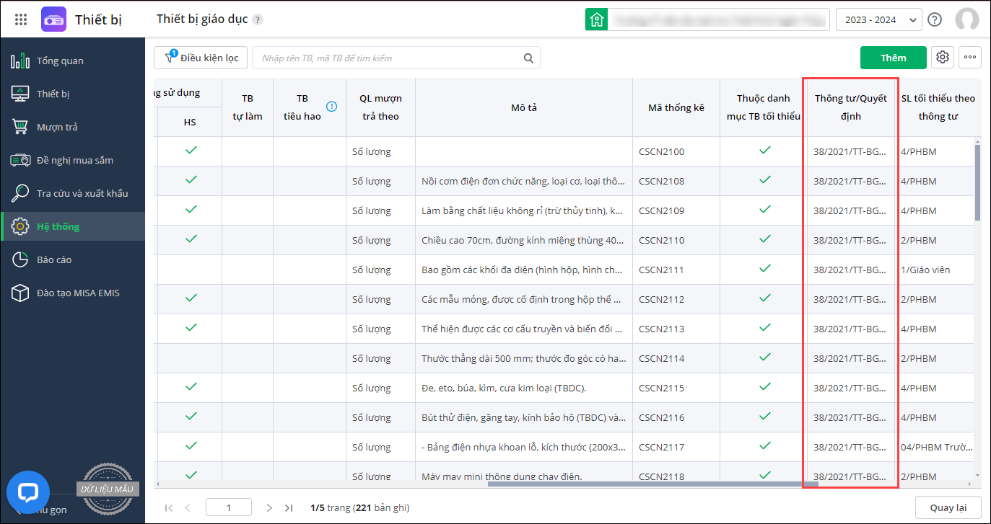This screenshot has height=524, width=991.
Task: Click the three-dots more options button
Action: [x=970, y=58]
